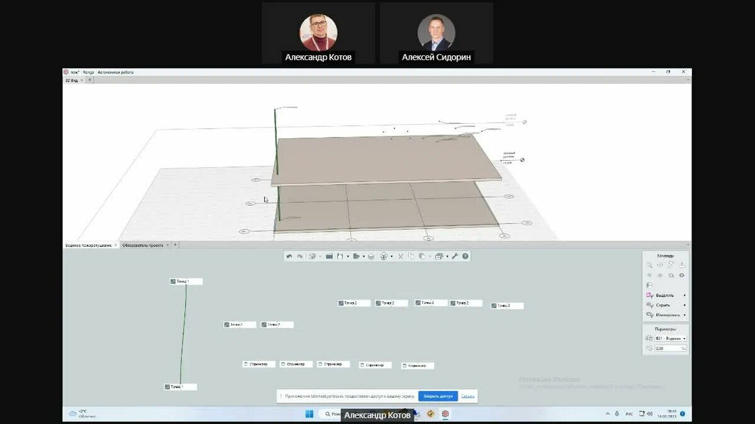The width and height of the screenshot is (755, 424).
Task: Click the 0,00 value input field
Action: pos(671,347)
